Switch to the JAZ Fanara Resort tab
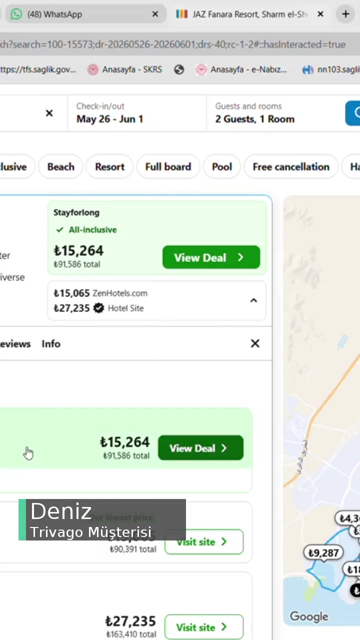 coord(250,14)
